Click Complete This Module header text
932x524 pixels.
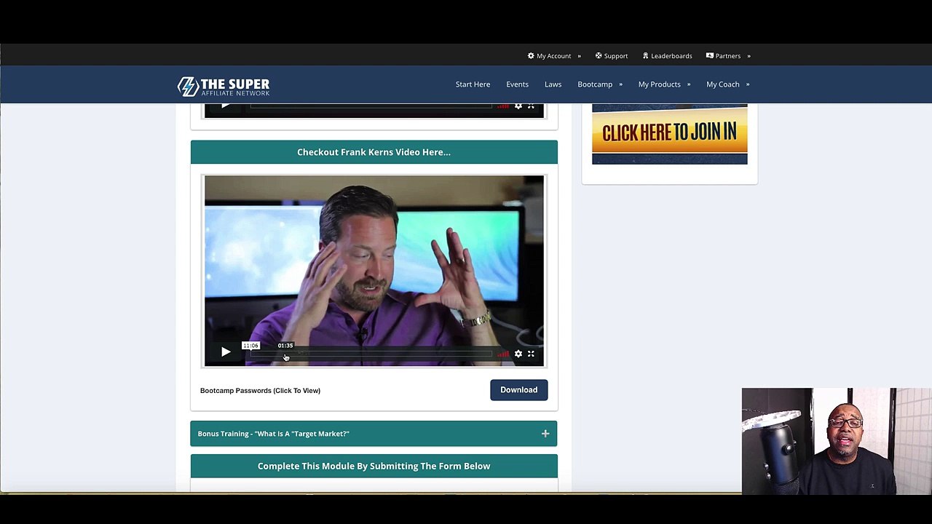click(x=374, y=467)
